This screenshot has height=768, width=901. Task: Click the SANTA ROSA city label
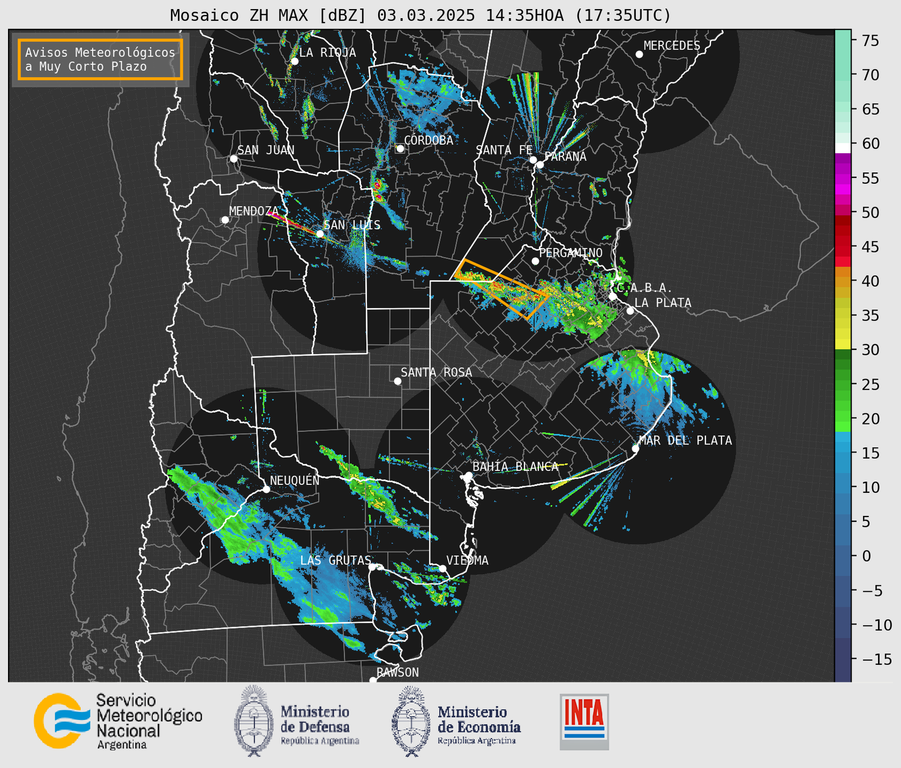tap(436, 372)
